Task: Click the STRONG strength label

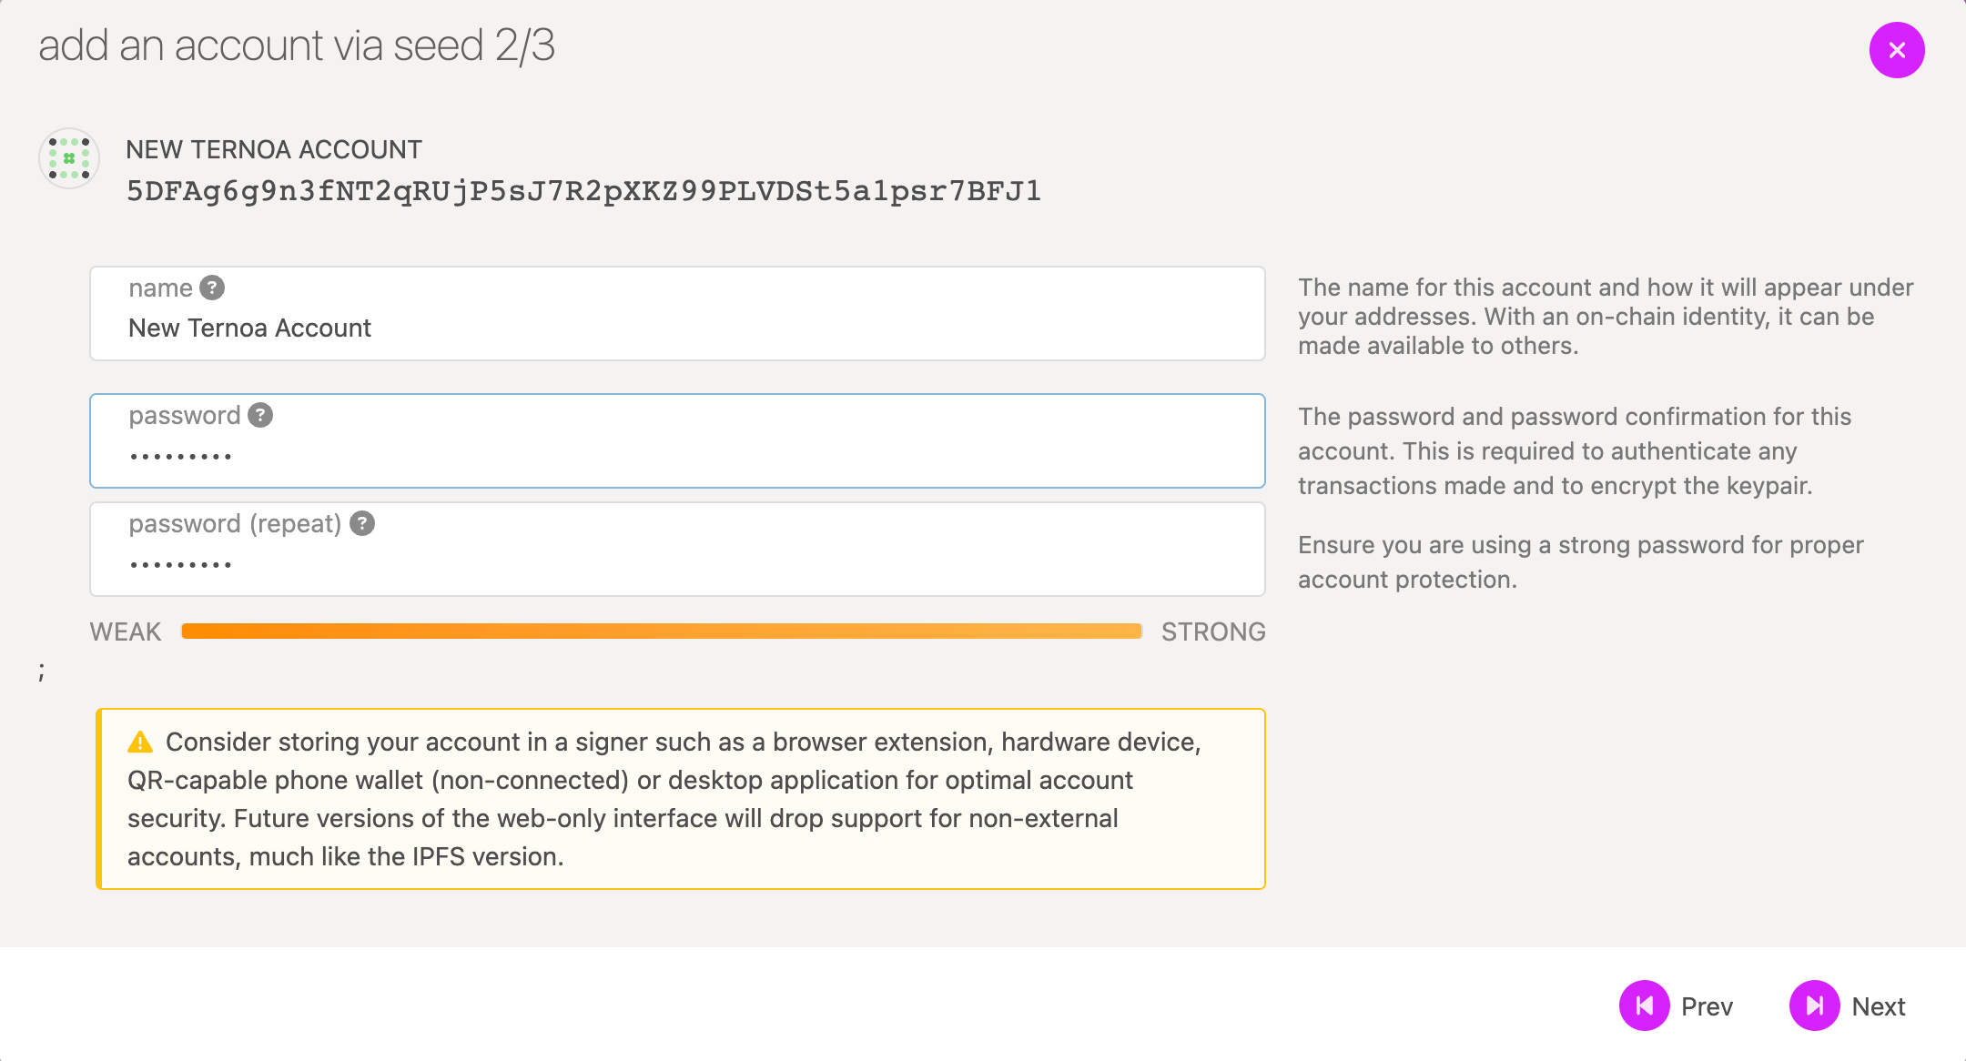Action: [1213, 632]
